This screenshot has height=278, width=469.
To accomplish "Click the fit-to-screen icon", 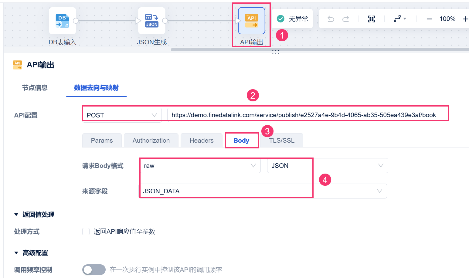I will [x=372, y=19].
